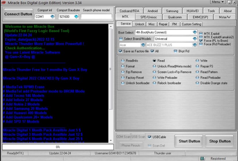The width and height of the screenshot is (238, 161).
Task: Expand the Acer brand dropdown
Action: point(143,45)
